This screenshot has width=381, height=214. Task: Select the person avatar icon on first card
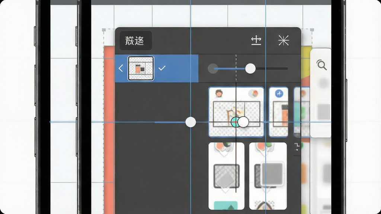pos(219,93)
